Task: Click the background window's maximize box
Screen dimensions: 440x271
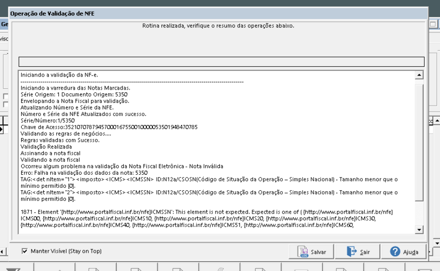Action: [433, 24]
